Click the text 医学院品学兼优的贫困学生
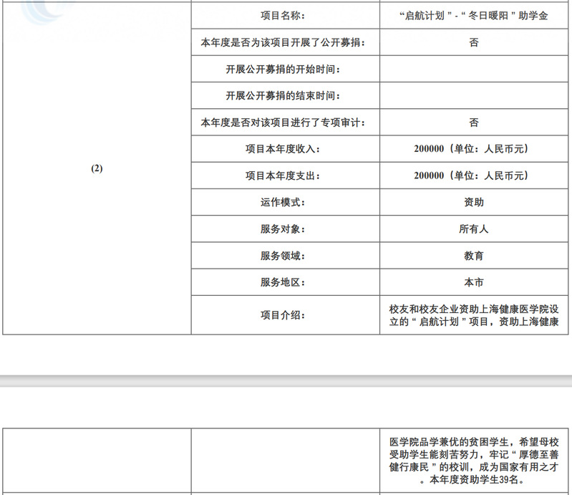The height and width of the screenshot is (495, 572). tap(449, 442)
